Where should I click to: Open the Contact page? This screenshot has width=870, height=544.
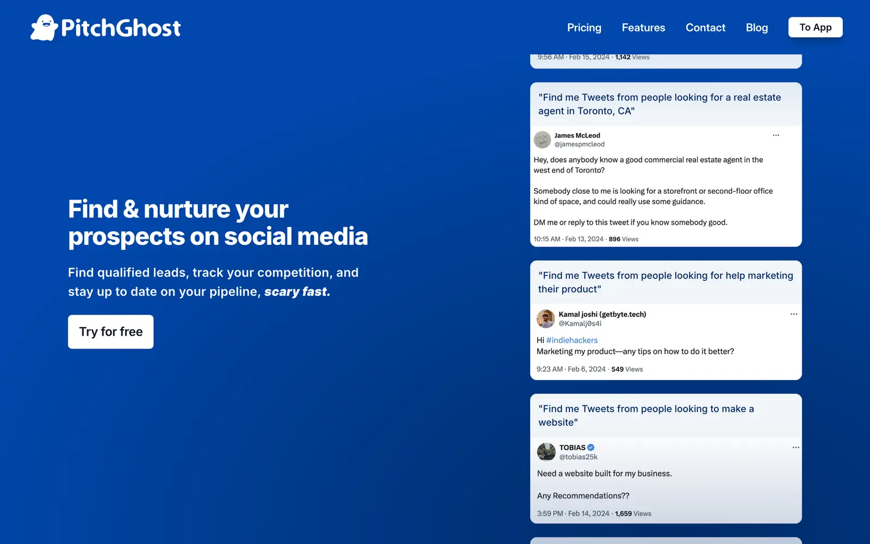(705, 28)
